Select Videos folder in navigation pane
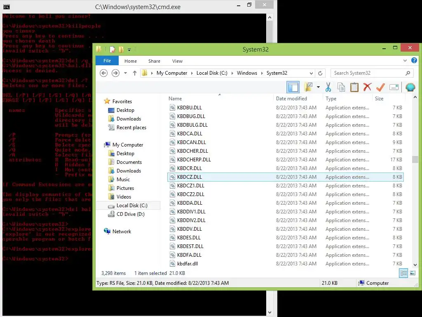Screen dimensions: 422x317 [x=124, y=196]
